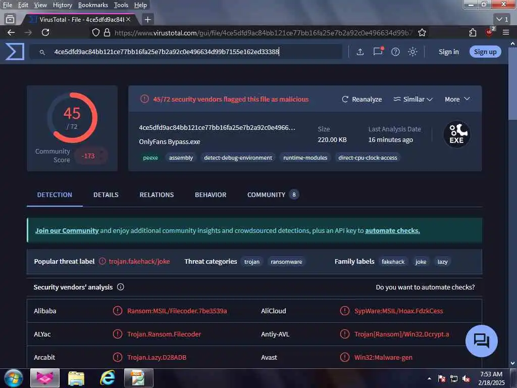Click the Trojan.Lazy.D28ADB detection text
Image resolution: width=517 pixels, height=388 pixels.
(x=157, y=357)
